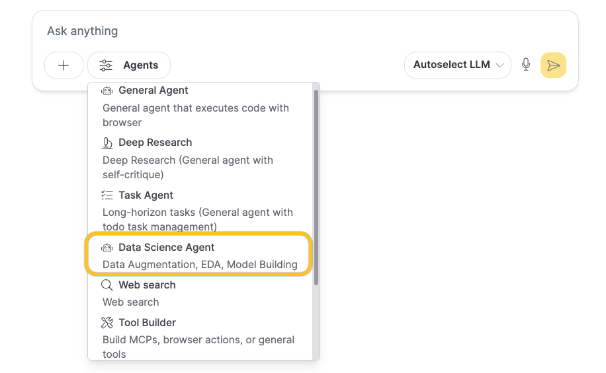Image resolution: width=606 pixels, height=373 pixels.
Task: Click the Task Agent checklist icon
Action: 107,195
